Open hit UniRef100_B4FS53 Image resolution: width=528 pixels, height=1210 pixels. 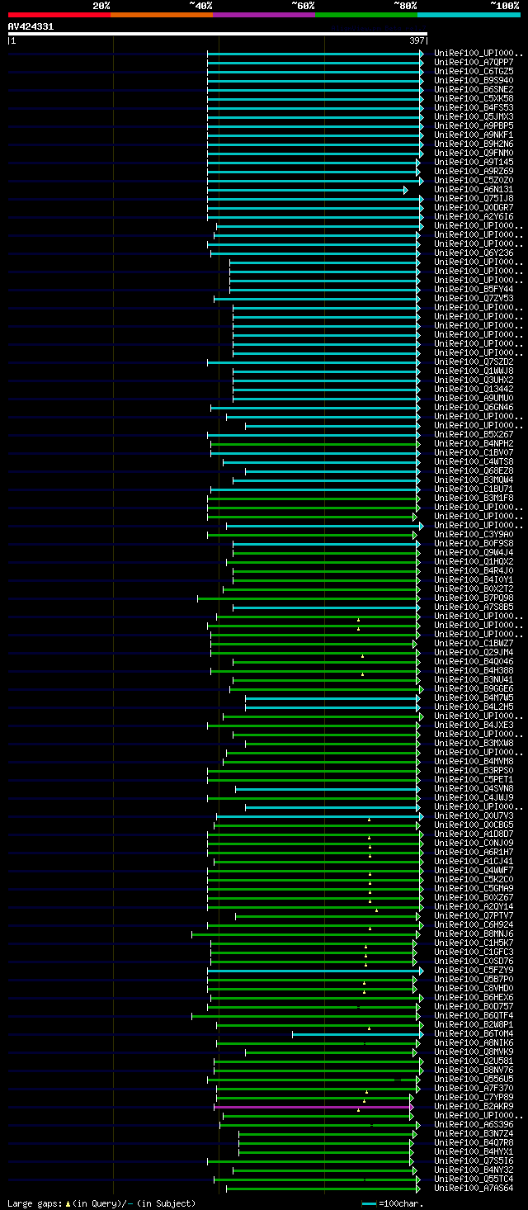pos(474,108)
